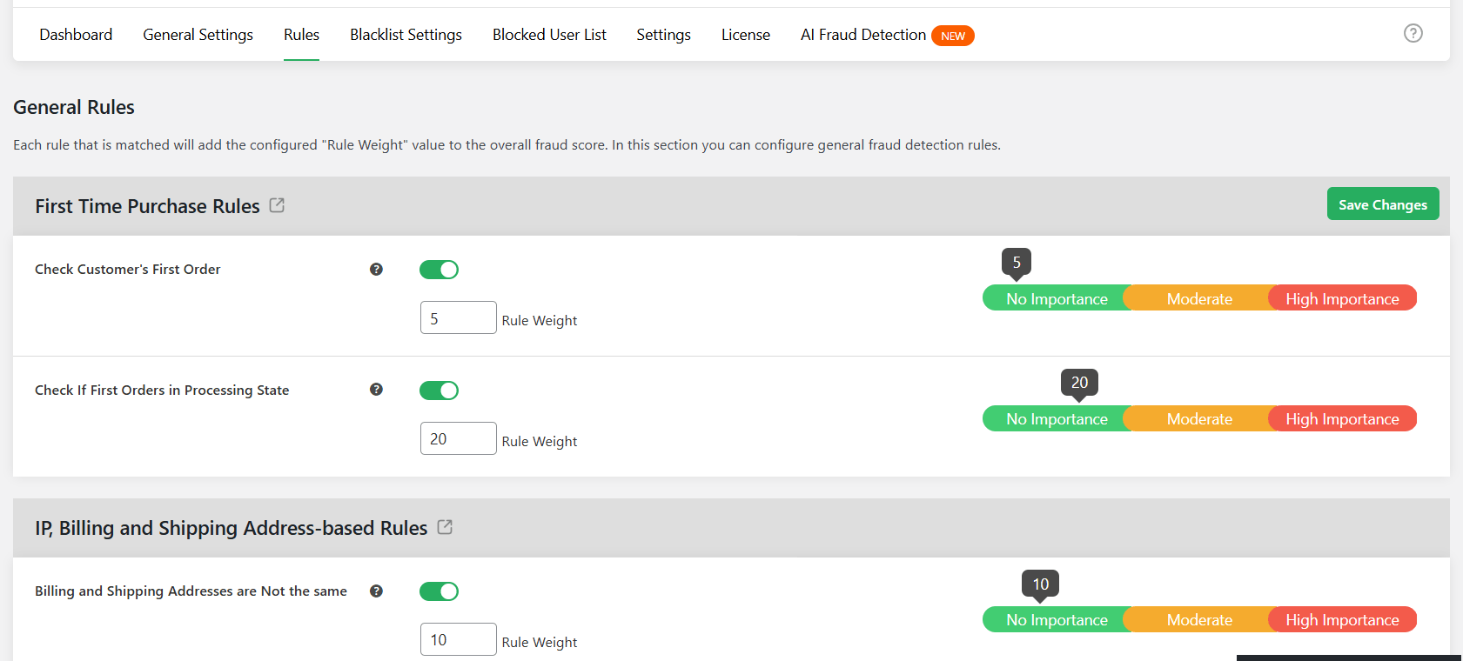Click the Check If First Orders in Processing State label
1463x661 pixels.
[162, 391]
